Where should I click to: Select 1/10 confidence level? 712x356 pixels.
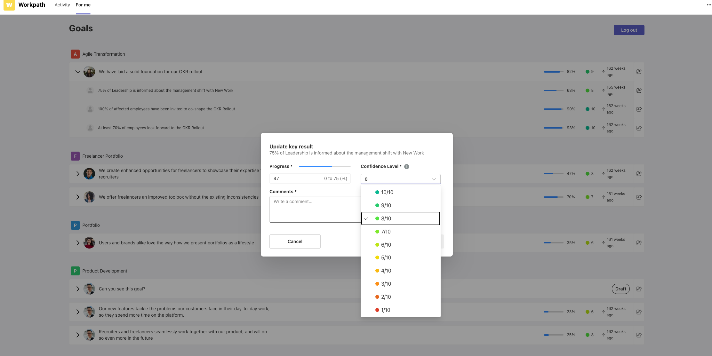click(400, 310)
